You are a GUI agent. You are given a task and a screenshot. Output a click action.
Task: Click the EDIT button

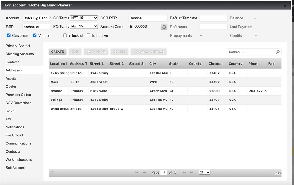[75, 52]
